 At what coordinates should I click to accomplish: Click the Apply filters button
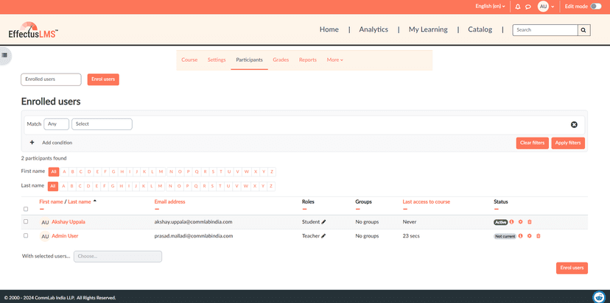click(568, 143)
